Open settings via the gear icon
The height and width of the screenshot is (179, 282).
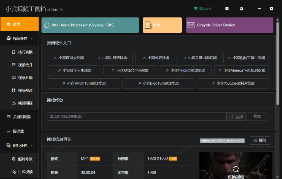tap(242, 9)
